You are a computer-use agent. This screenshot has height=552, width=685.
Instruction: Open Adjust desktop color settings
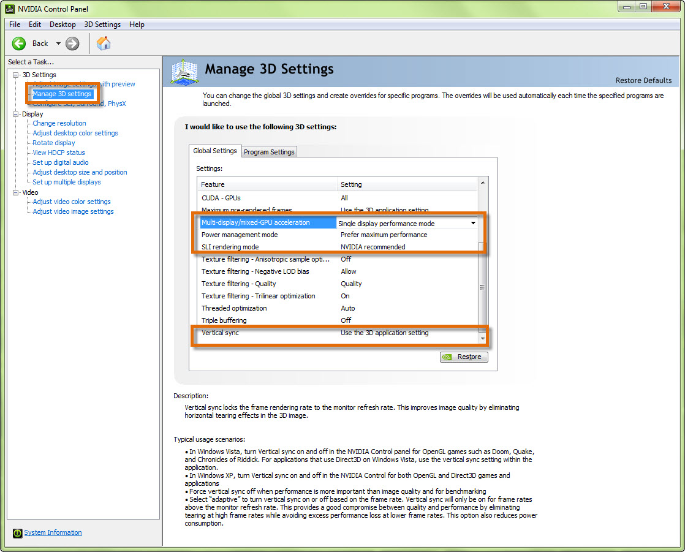point(75,133)
